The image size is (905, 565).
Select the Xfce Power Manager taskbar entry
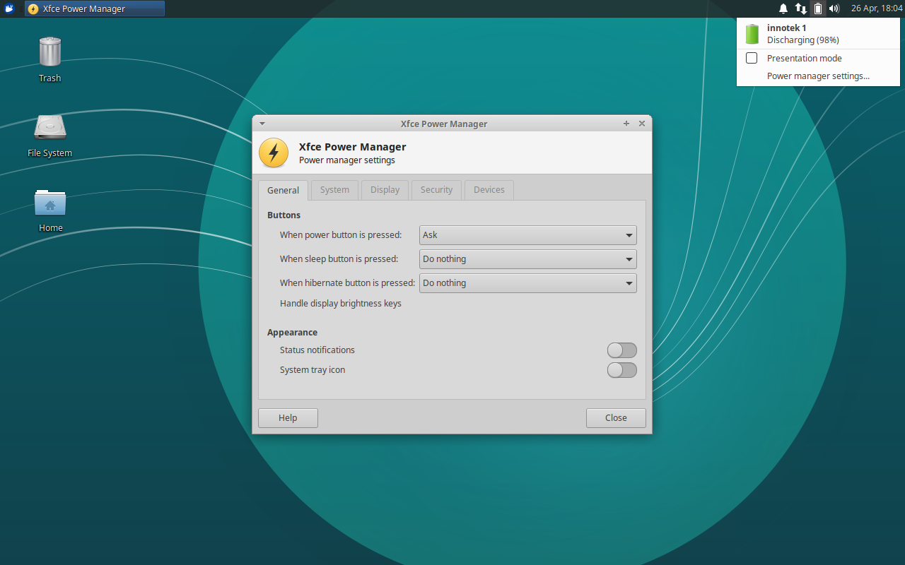(94, 8)
